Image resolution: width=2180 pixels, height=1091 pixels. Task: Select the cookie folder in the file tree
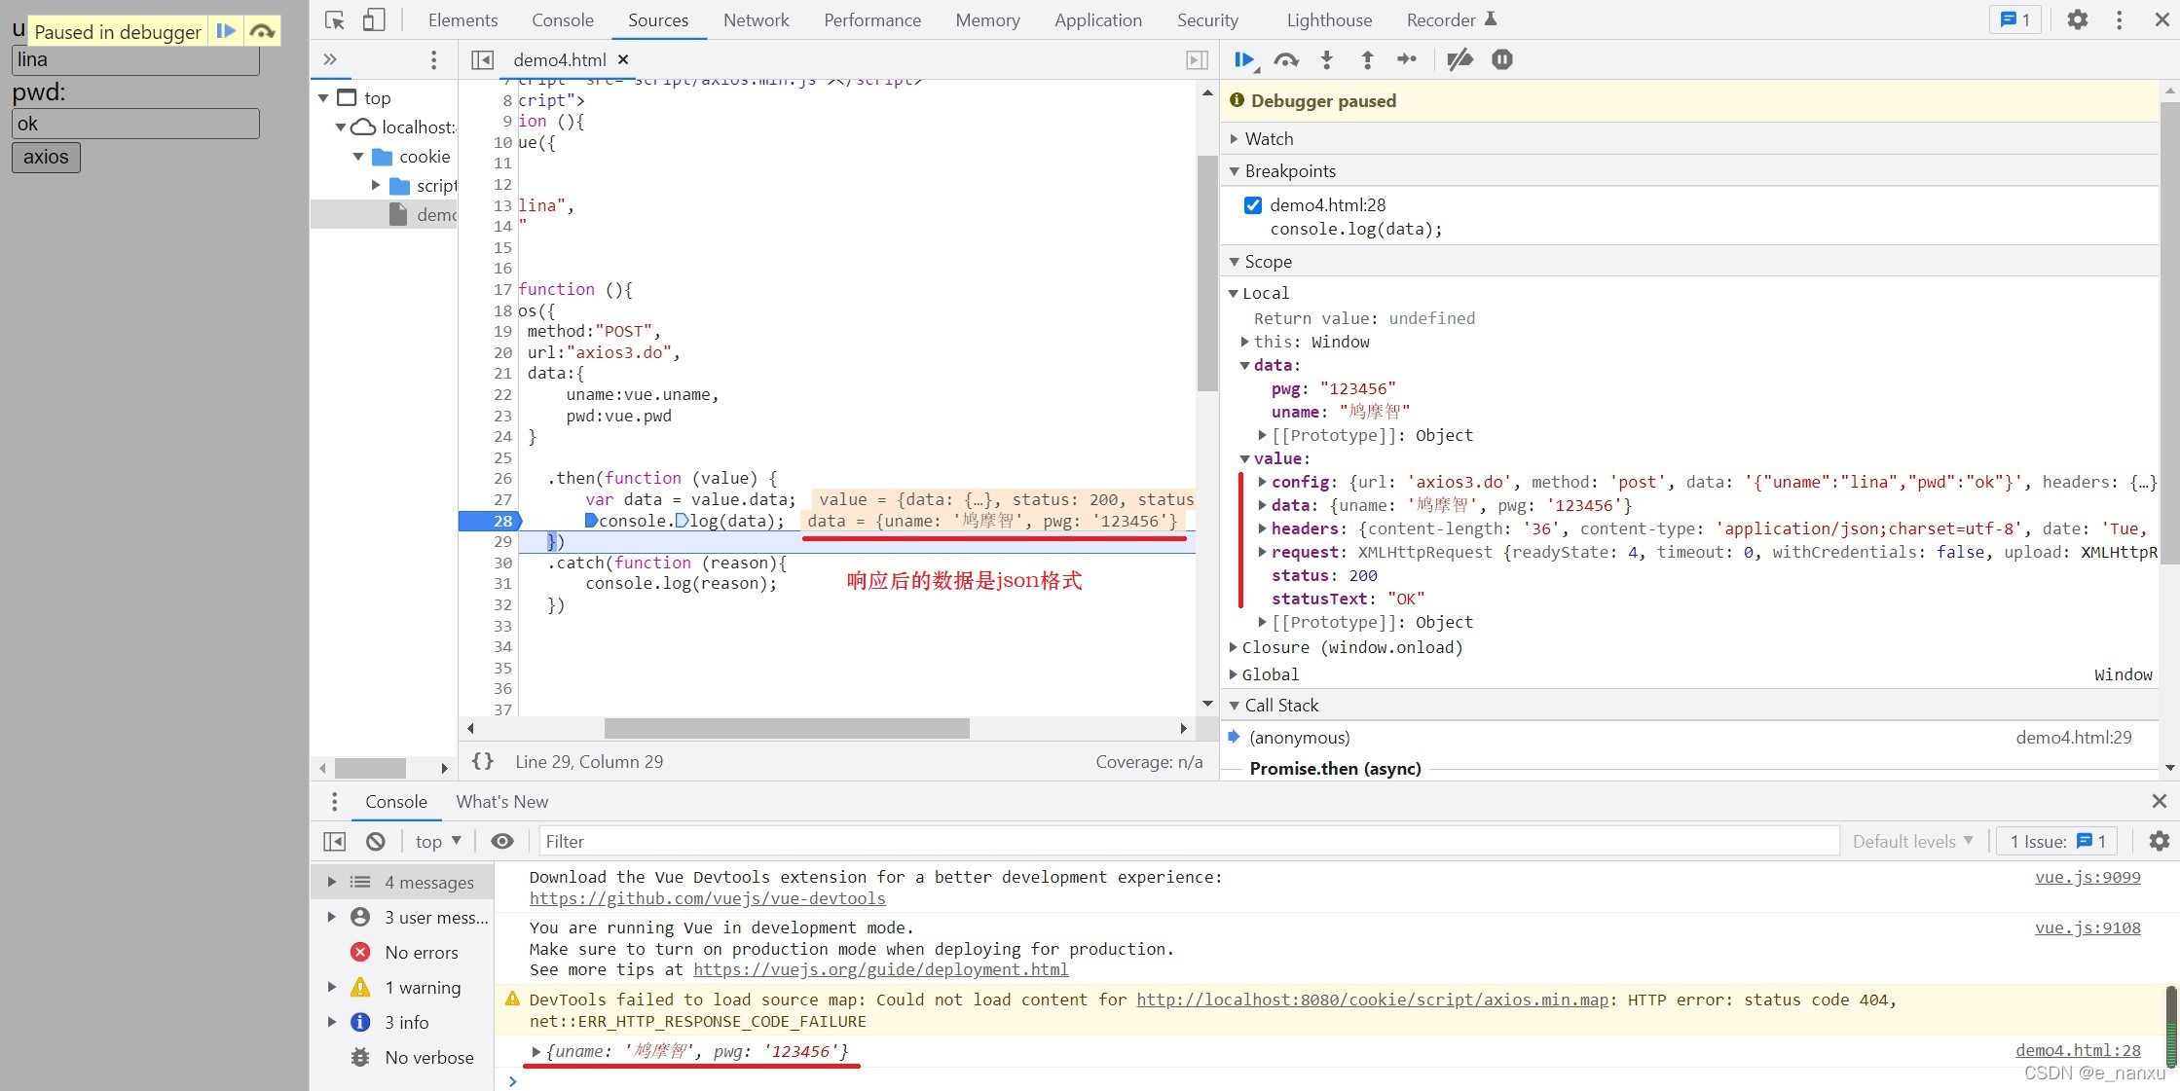click(425, 157)
